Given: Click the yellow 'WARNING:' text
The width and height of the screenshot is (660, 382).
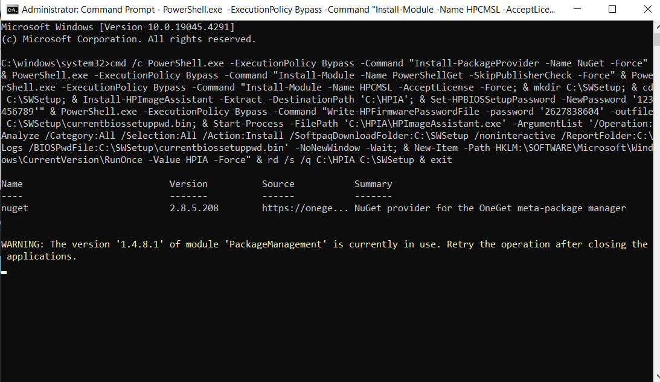Looking at the screenshot, I should (23, 244).
